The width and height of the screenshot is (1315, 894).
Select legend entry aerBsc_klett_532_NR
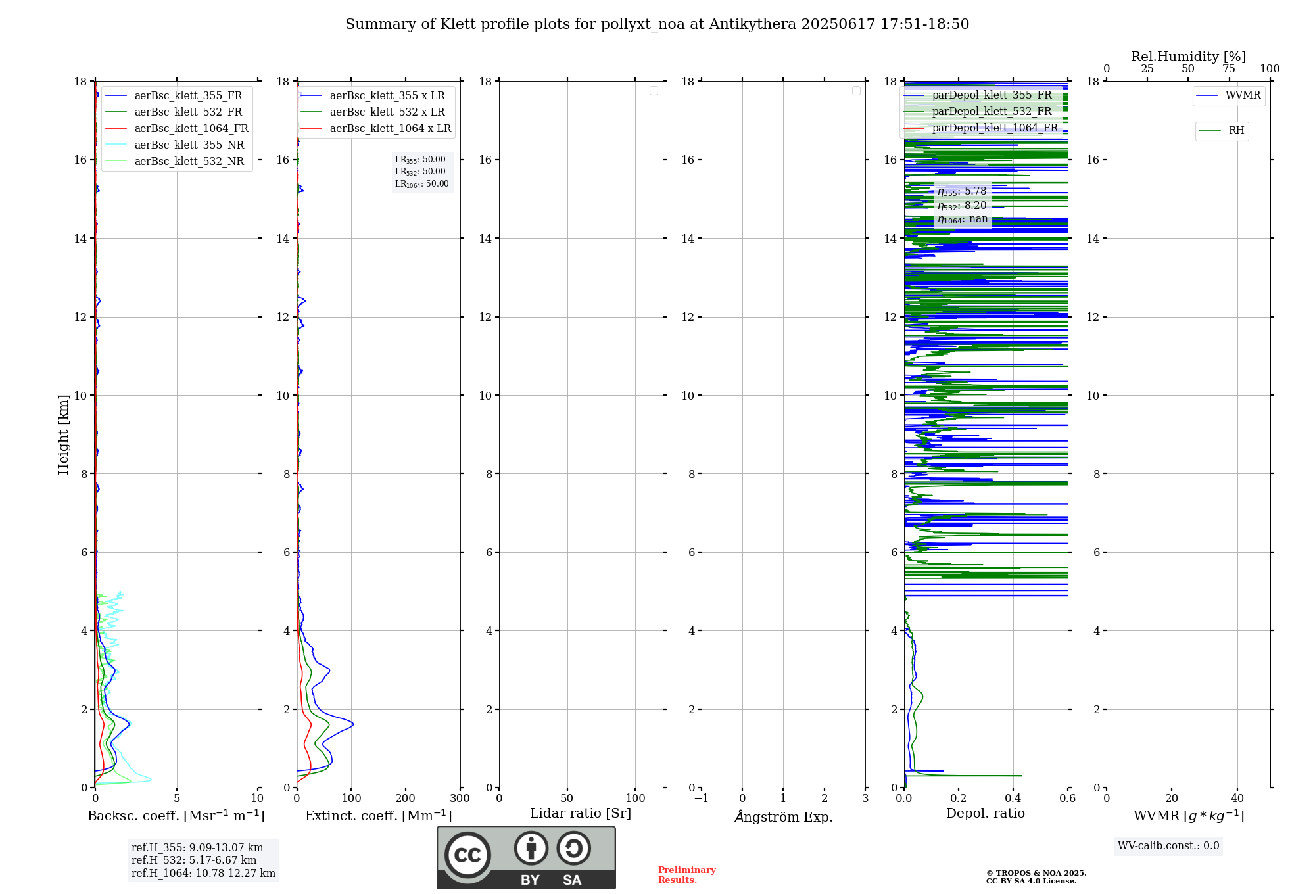point(174,162)
